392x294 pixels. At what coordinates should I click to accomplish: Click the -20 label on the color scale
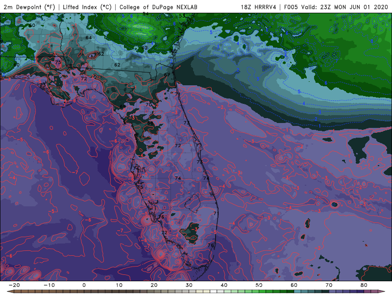tap(14, 285)
